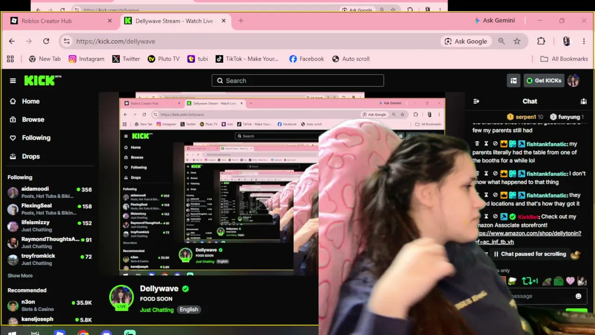595x335 pixels.
Task: Open the dashboard layout icon beside Get KICKs
Action: [x=513, y=80]
